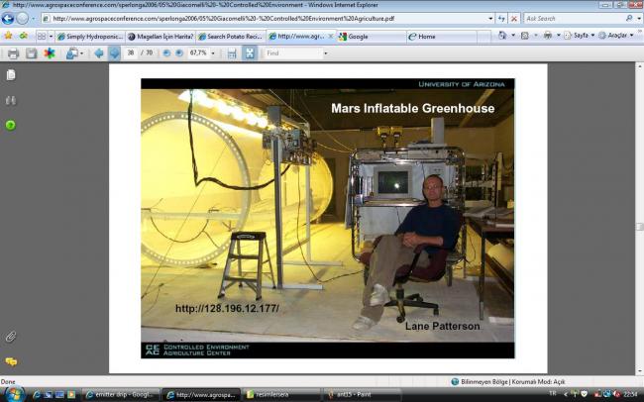Click the Add to Favorites icon
644x402 pixels.
pos(24,36)
